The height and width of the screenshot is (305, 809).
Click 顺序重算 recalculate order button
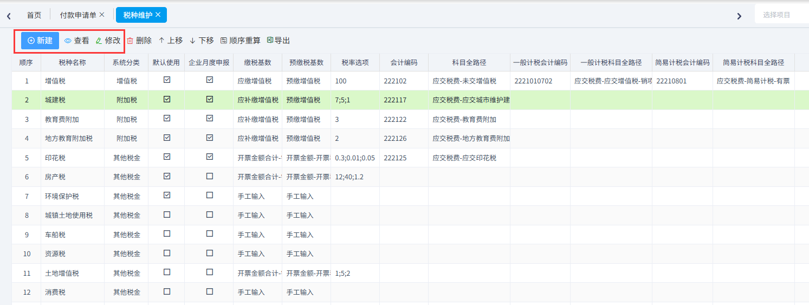(240, 41)
